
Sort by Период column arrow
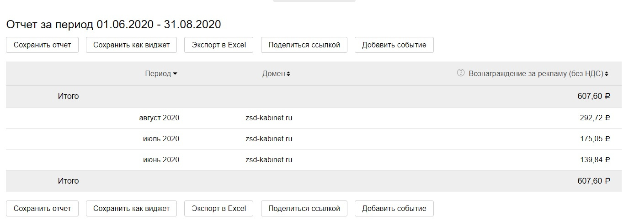click(x=175, y=74)
